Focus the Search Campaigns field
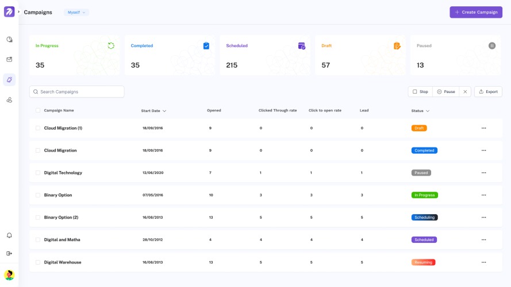 [76, 92]
